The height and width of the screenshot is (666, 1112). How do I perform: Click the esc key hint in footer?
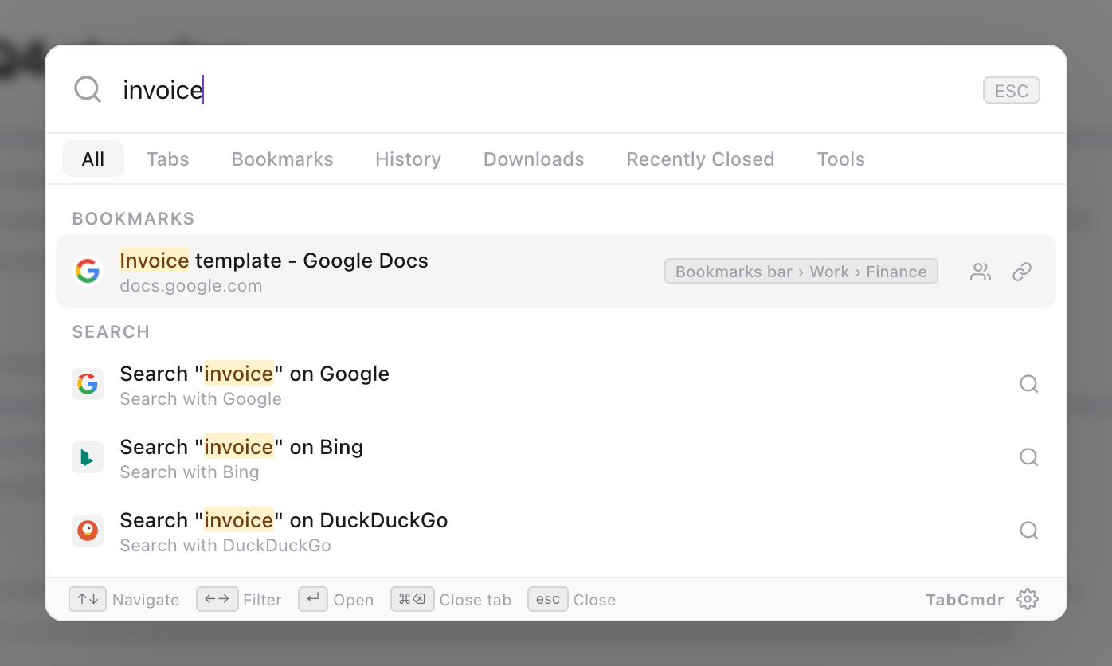(x=548, y=599)
